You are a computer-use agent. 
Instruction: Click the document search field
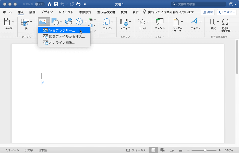[x=198, y=4]
